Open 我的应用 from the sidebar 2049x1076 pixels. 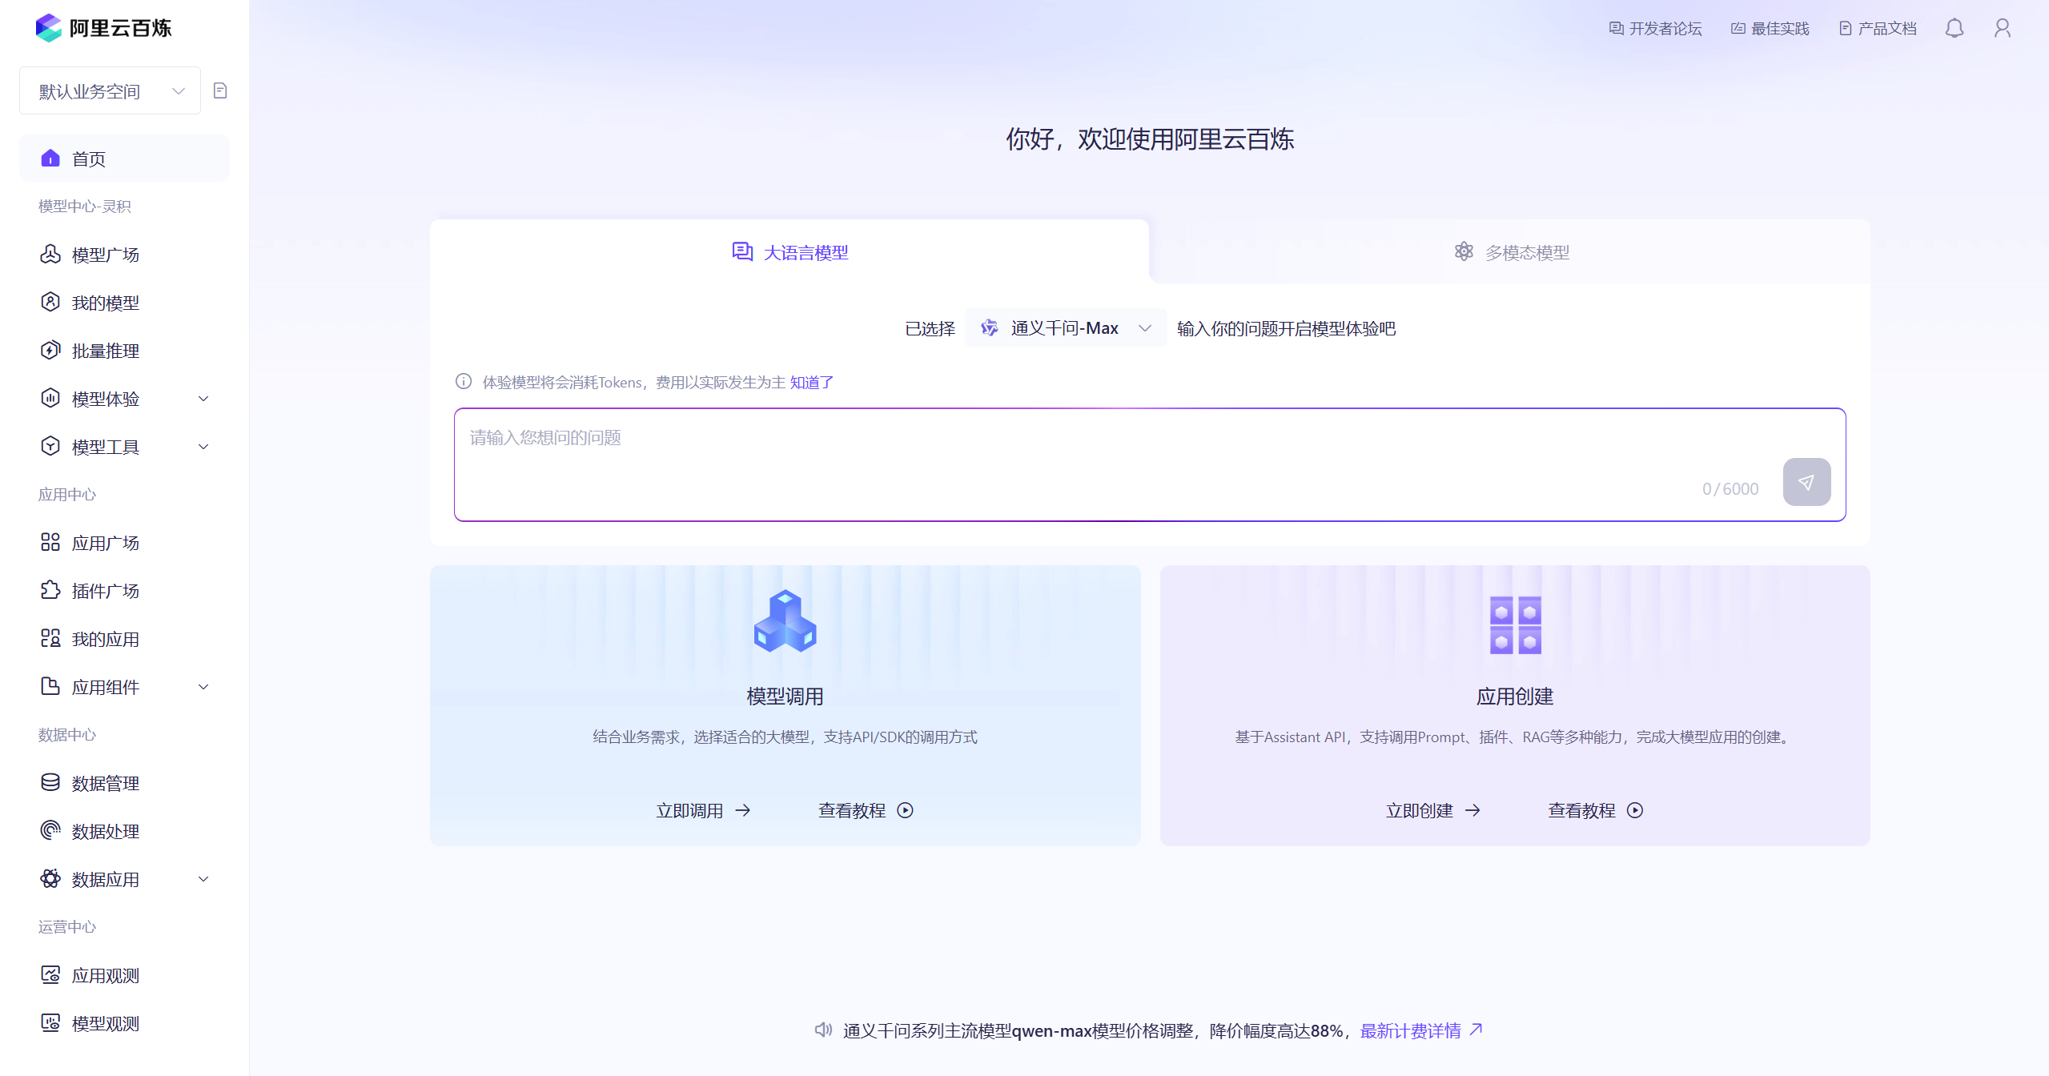tap(125, 639)
